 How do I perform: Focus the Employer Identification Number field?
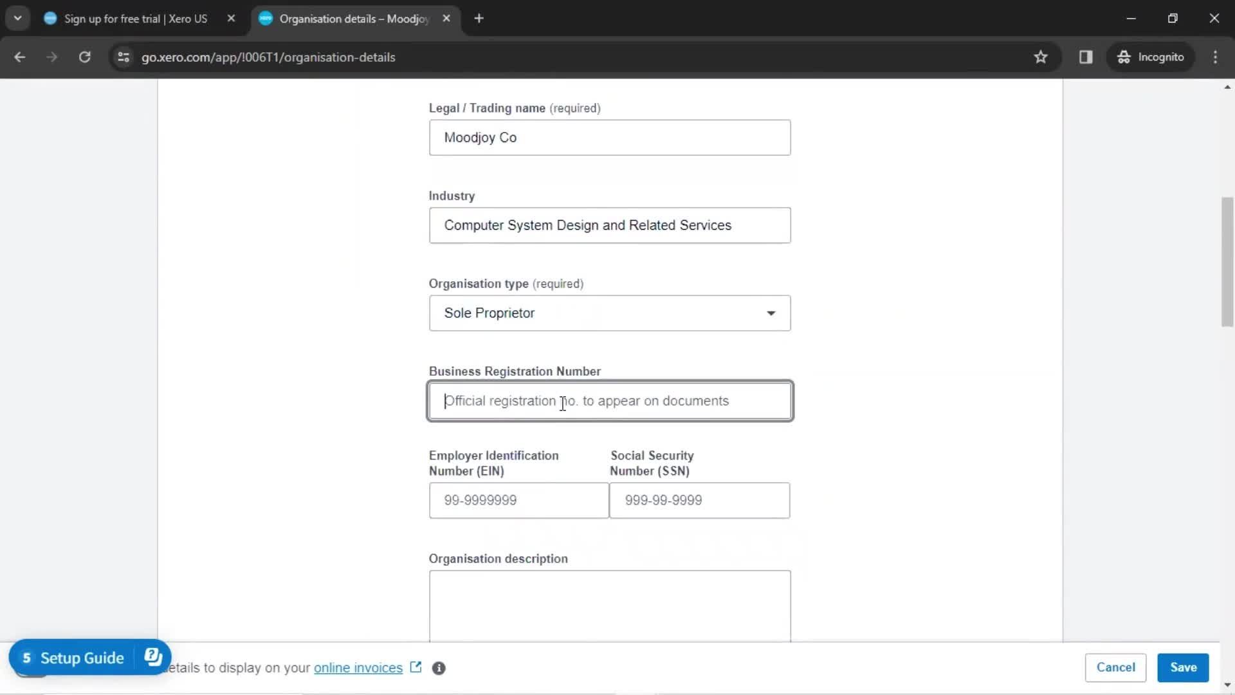tap(518, 501)
